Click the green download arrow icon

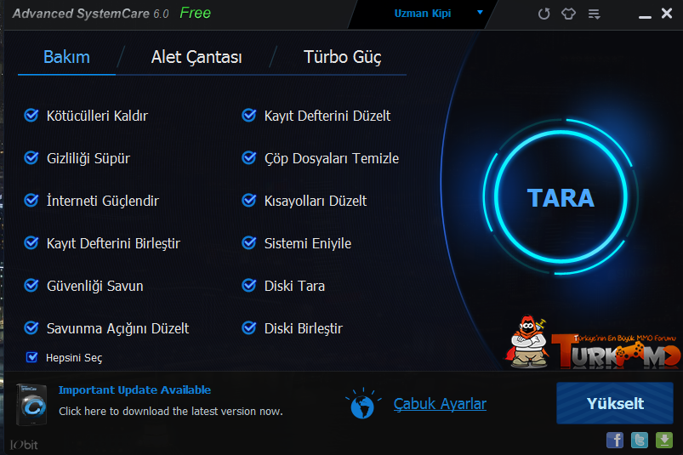click(664, 441)
